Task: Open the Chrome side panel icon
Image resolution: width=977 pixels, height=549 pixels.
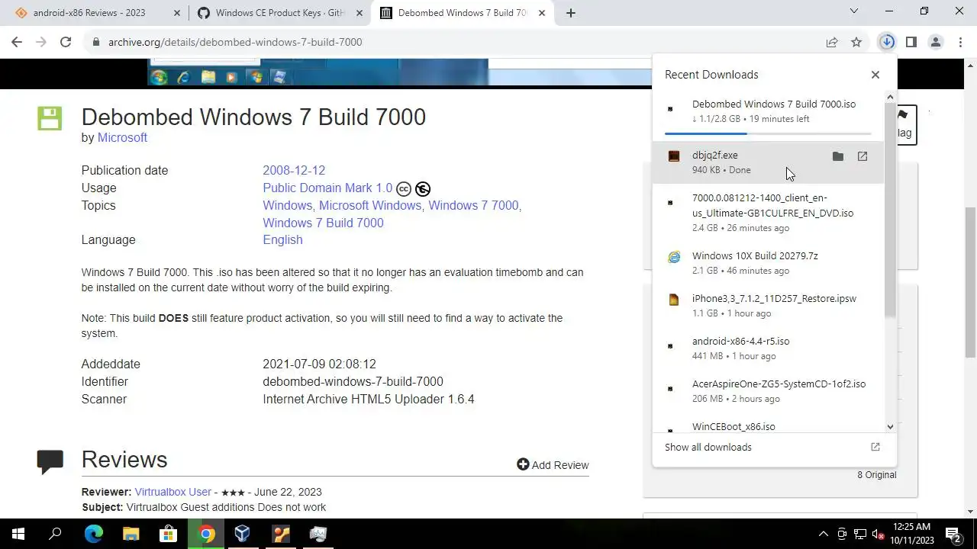Action: [x=911, y=42]
